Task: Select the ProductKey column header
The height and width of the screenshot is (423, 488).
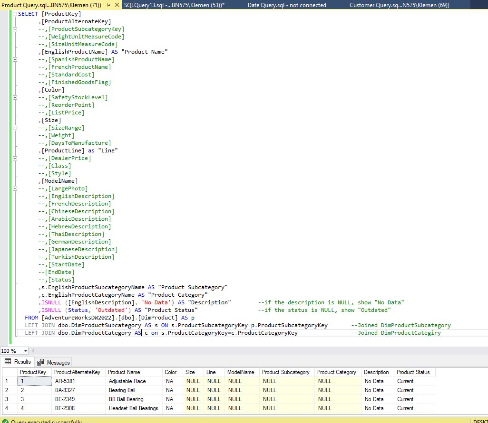Action: click(35, 372)
